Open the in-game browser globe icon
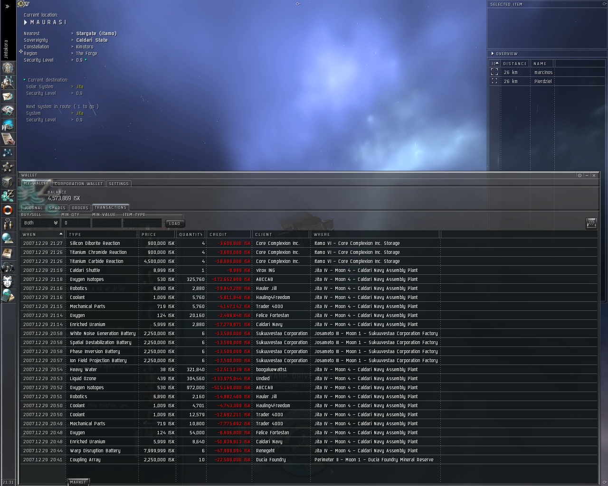This screenshot has height=486, width=608. [8, 238]
